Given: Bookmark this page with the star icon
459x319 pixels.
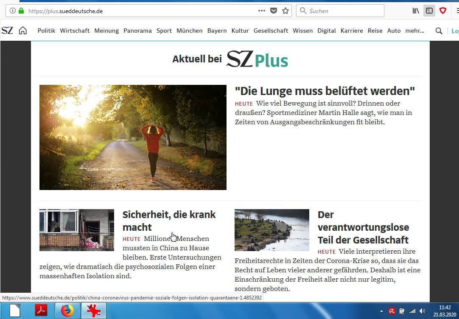Looking at the screenshot, I should (285, 11).
